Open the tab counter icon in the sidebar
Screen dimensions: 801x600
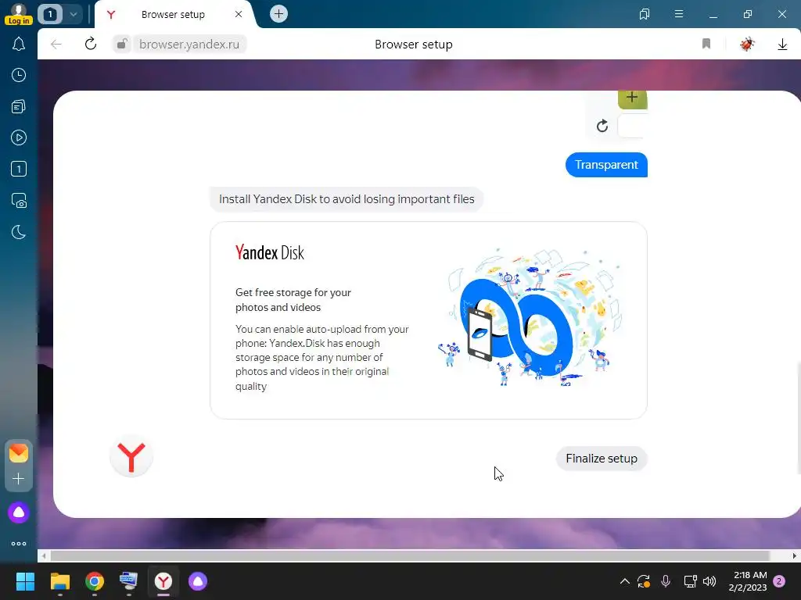19,169
